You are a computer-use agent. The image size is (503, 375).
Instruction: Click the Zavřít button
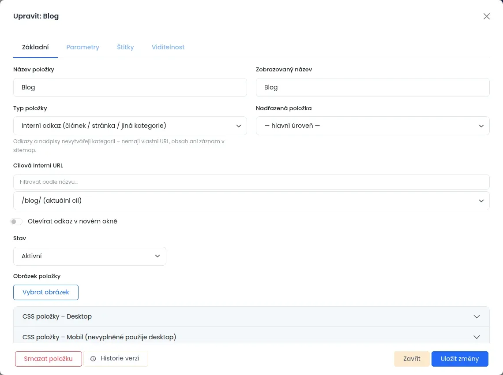point(412,359)
